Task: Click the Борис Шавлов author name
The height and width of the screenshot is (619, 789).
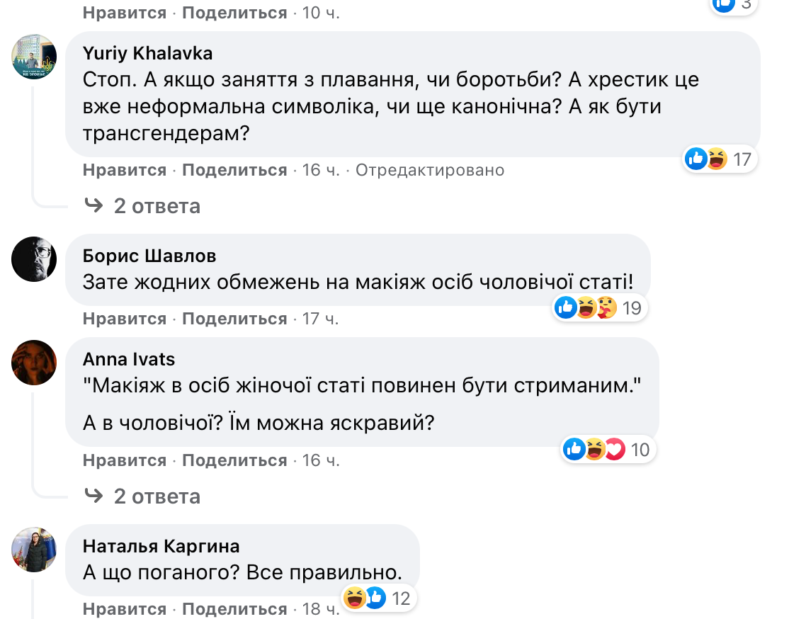Action: pos(149,256)
